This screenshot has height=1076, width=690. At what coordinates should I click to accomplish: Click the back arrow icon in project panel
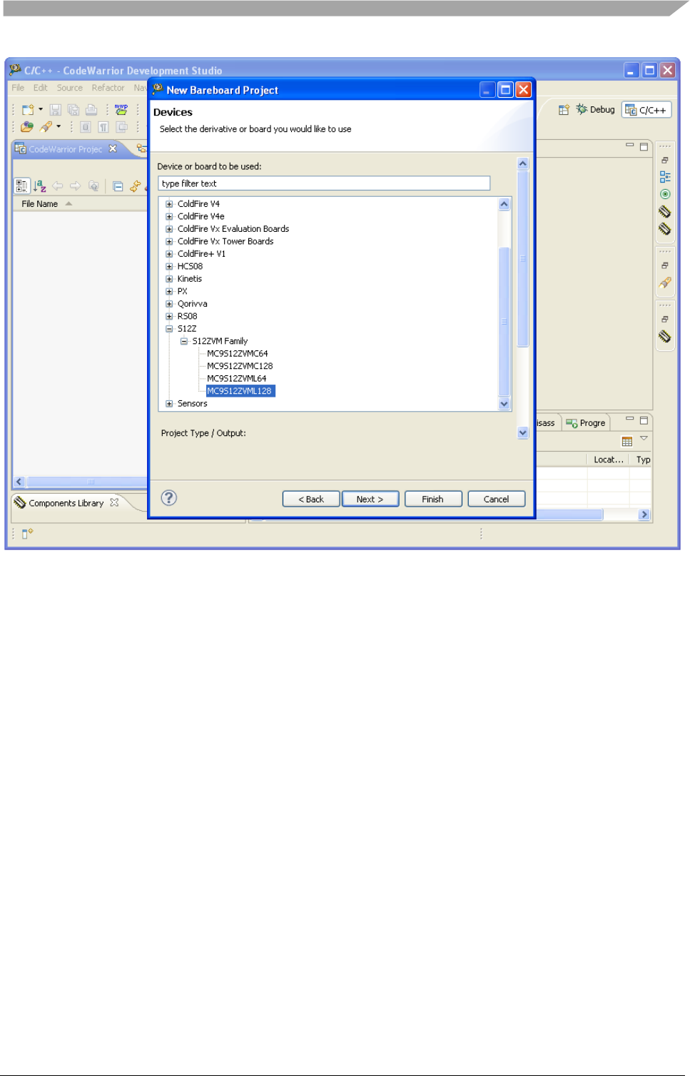click(x=58, y=186)
